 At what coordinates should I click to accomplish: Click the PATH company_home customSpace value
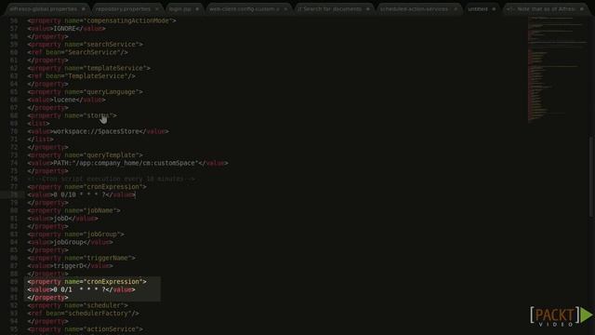(x=126, y=164)
